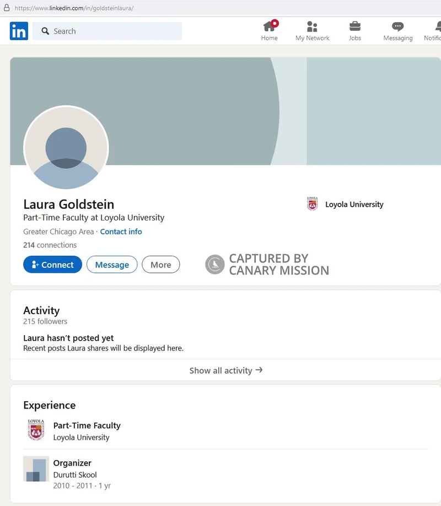Click the arrow beside Show all activity

coord(259,370)
